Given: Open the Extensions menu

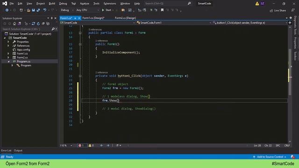Looking at the screenshot, I should pos(110,3).
